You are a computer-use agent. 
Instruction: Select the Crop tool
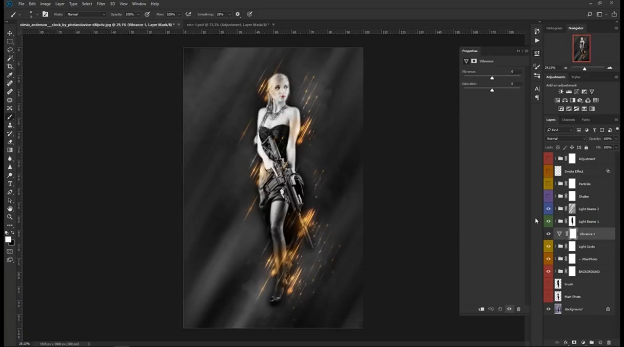pyautogui.click(x=10, y=66)
